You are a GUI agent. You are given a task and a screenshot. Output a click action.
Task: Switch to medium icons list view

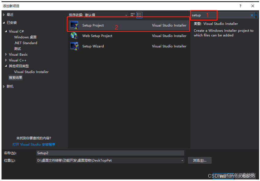[x=139, y=15]
